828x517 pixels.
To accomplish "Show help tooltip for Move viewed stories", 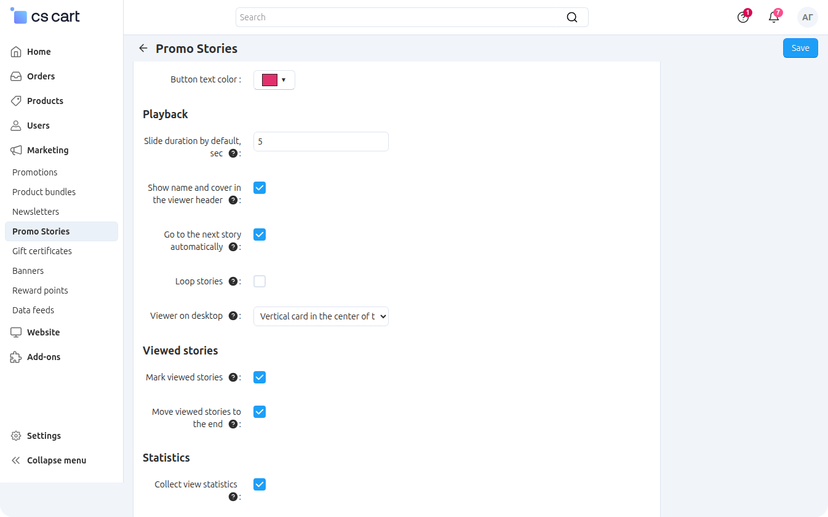I will click(233, 424).
